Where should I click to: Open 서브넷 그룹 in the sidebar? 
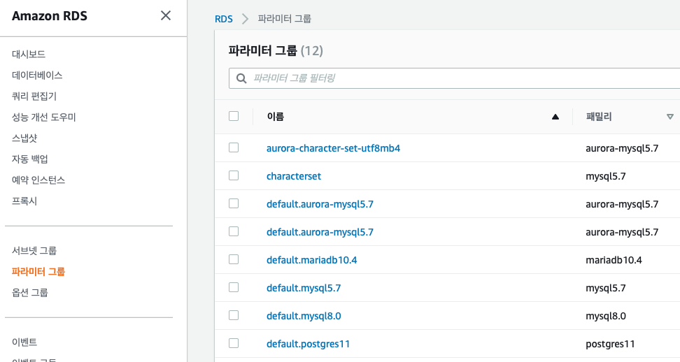34,251
